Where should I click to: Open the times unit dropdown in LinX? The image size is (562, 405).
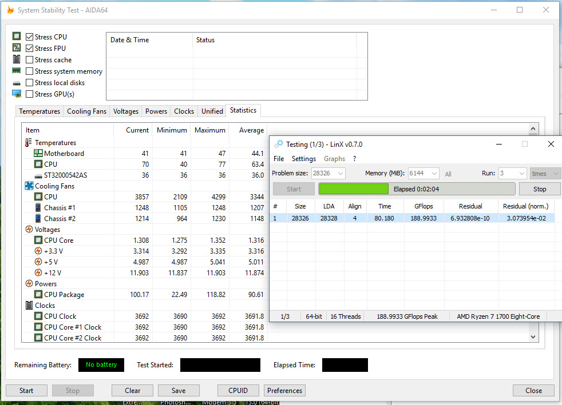[x=545, y=174]
